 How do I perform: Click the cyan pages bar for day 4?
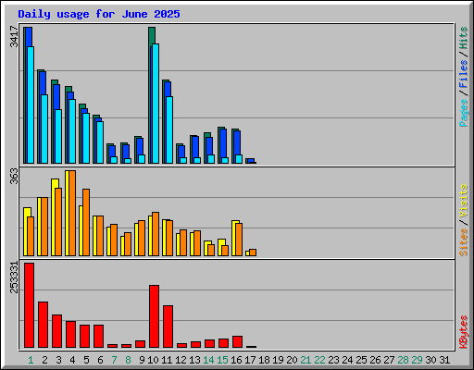[72, 131]
